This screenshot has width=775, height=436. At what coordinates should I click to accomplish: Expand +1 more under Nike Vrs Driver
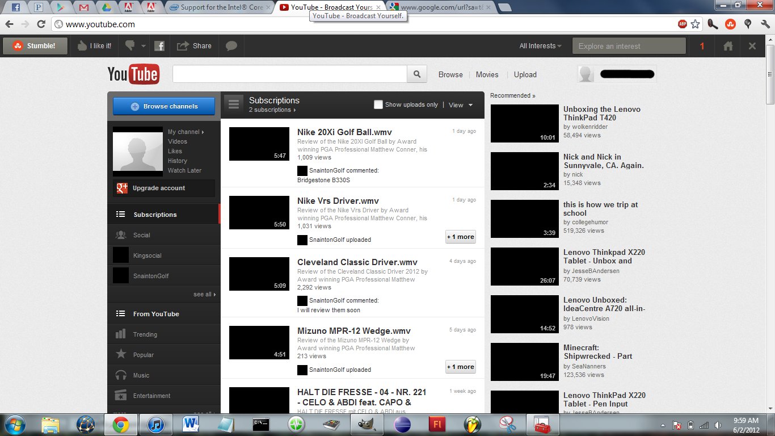(x=460, y=237)
